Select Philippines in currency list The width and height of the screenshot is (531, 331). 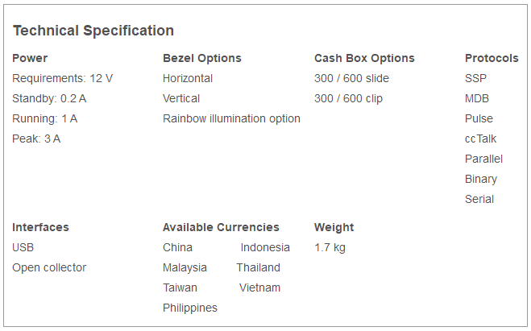[190, 308]
